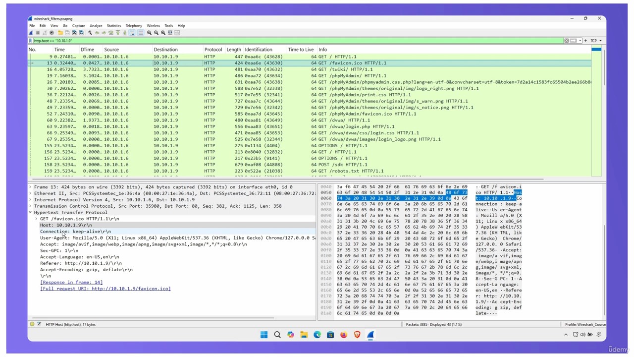Click the display filter input field
Viewport: 634px width, 357px height.
pyautogui.click(x=297, y=41)
